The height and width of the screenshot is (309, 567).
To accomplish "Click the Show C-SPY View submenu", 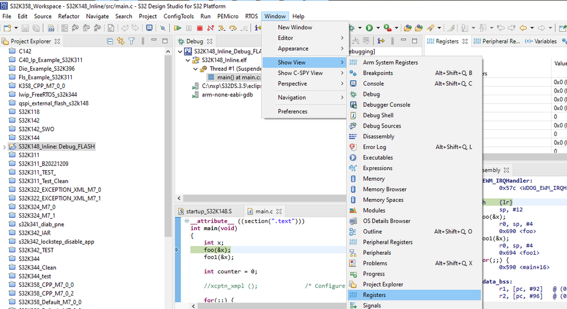I will click(x=304, y=73).
